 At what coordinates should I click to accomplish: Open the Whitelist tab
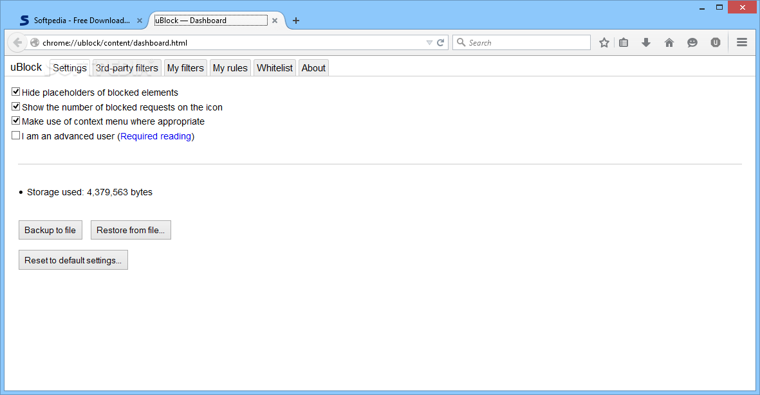click(x=275, y=68)
